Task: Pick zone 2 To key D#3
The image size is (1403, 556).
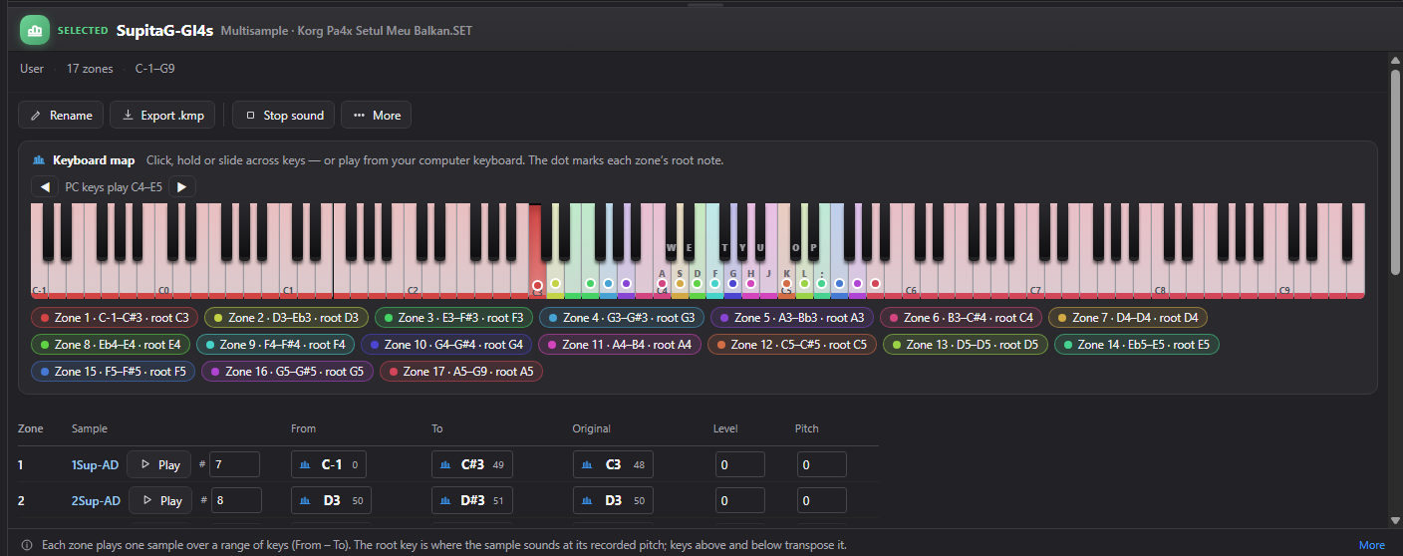Action: (x=472, y=500)
